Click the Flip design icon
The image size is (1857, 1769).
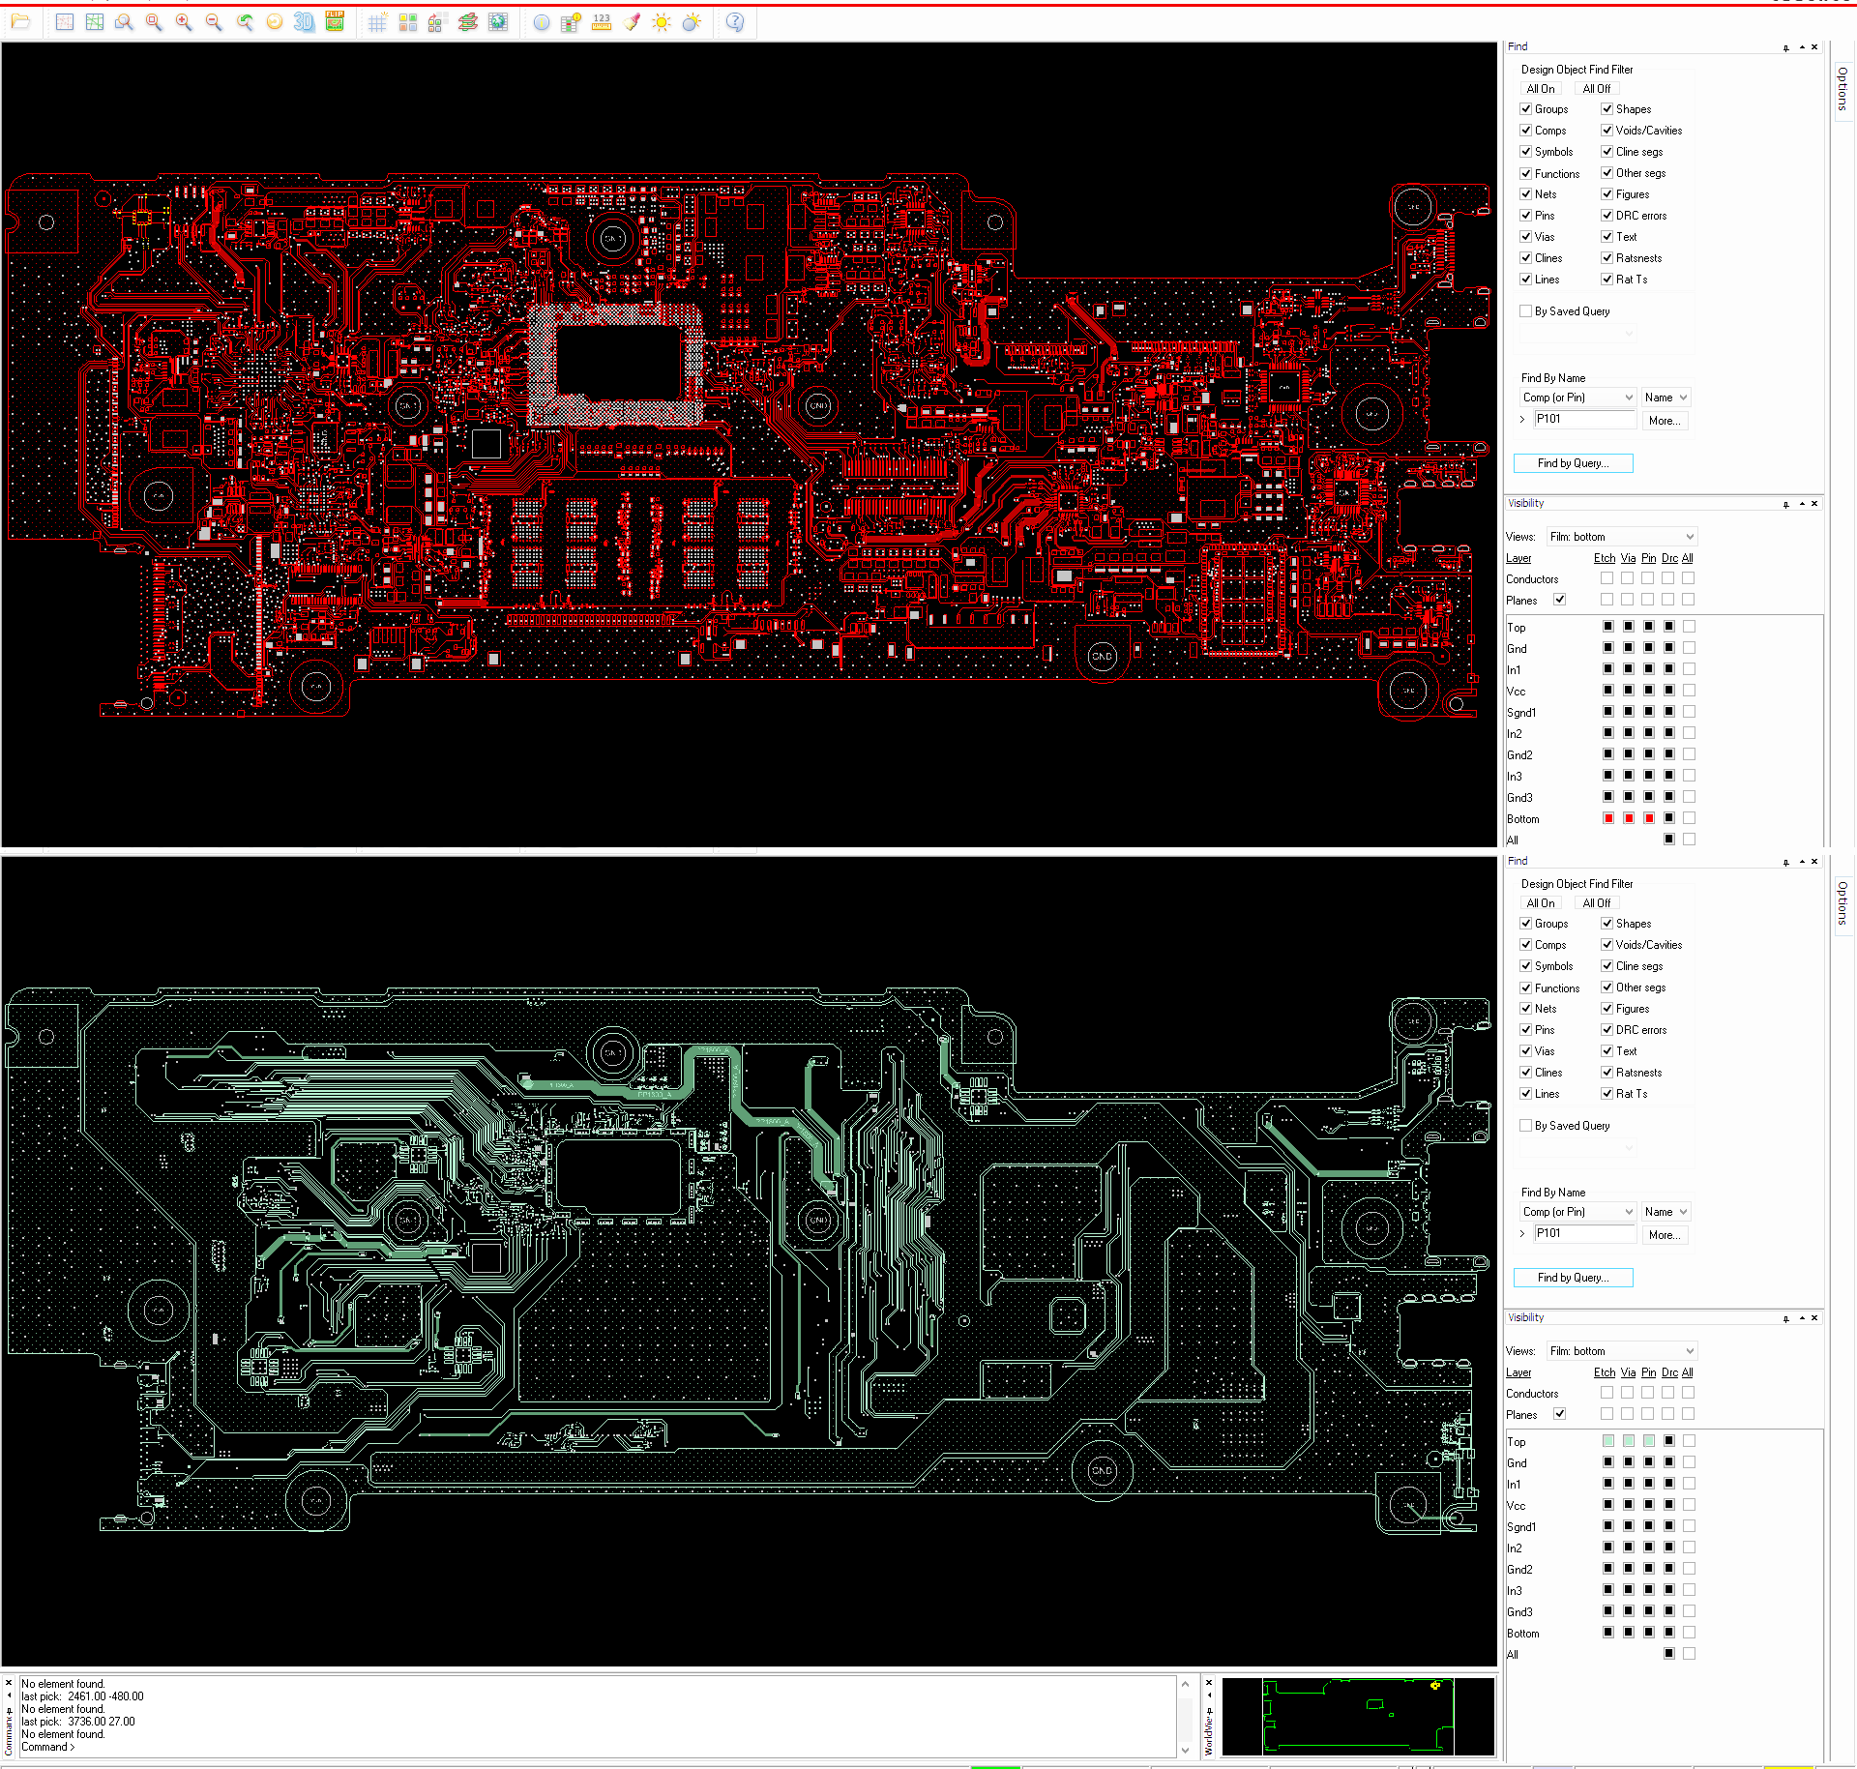[x=335, y=22]
